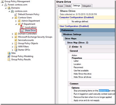Click the 'Letter' property row
Image resolution: width=116 pixels, height=105 pixels.
tap(76, 61)
